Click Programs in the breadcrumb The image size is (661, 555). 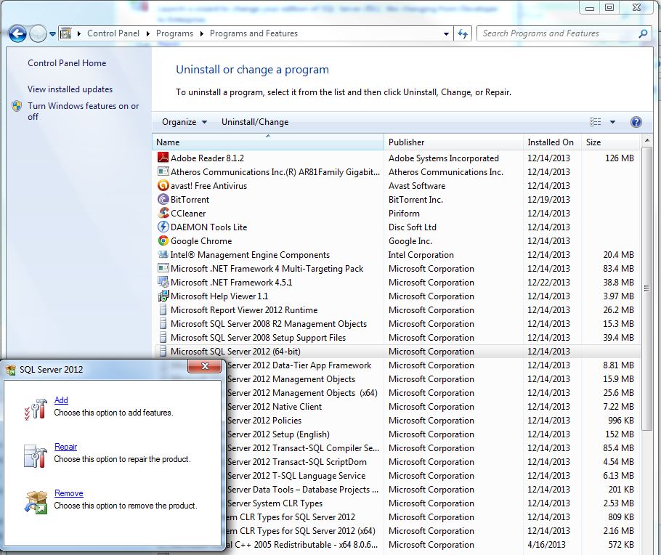tap(174, 33)
